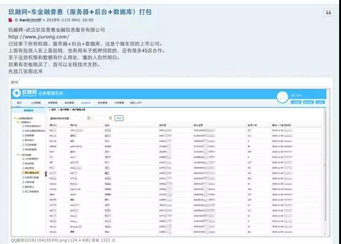Image resolution: width=341 pixels, height=244 pixels.
Task: Click the blue sidebar panel header tab
Action: (x=28, y=110)
